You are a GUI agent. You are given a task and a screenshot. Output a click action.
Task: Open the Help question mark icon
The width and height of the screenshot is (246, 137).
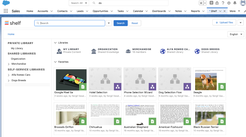coord(223,3)
